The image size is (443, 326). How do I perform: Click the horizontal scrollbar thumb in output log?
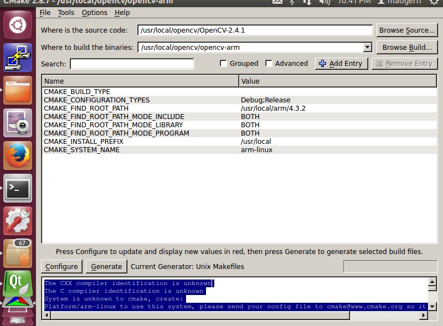coord(200,315)
